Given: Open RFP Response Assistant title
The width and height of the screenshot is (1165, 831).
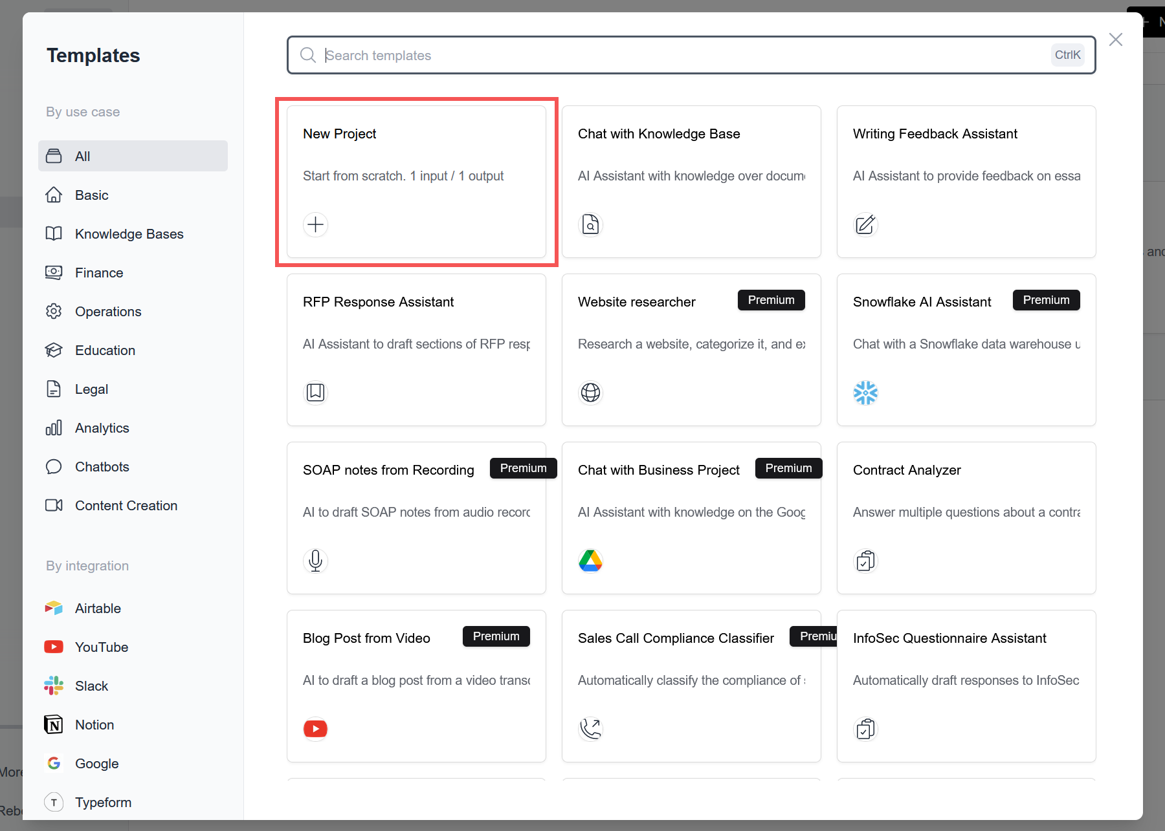Looking at the screenshot, I should click(378, 302).
